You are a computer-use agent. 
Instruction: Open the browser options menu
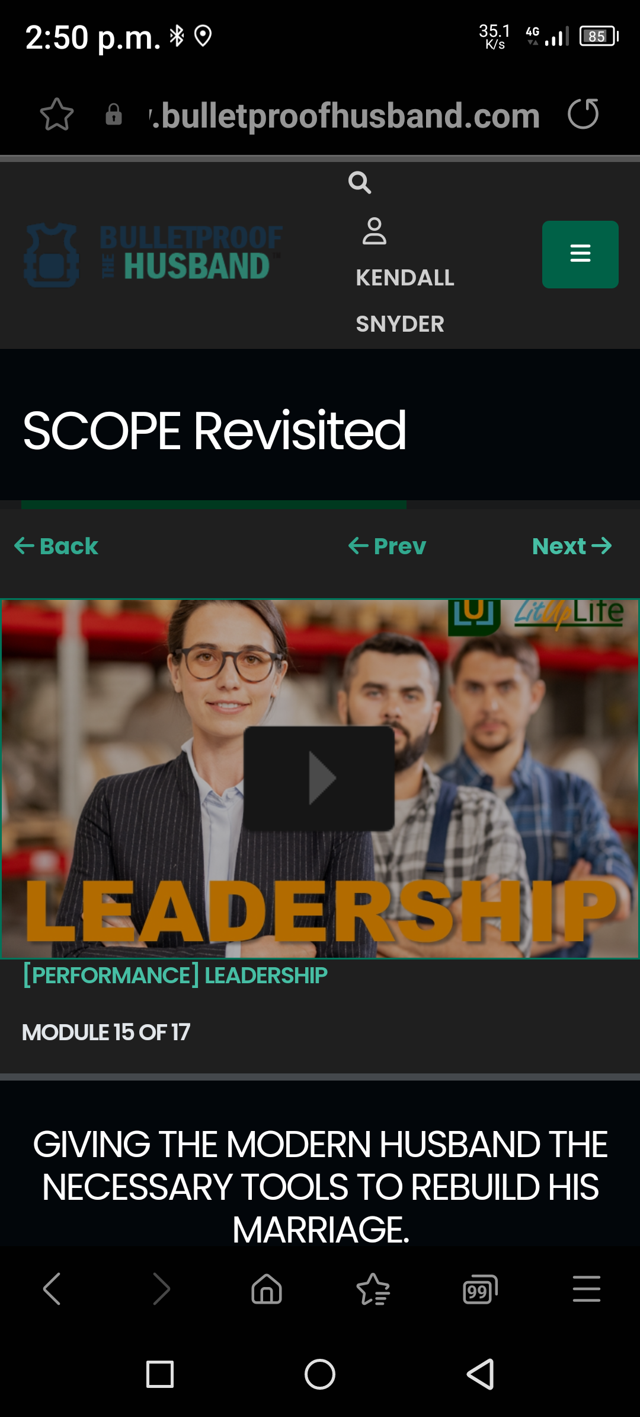(x=587, y=1289)
